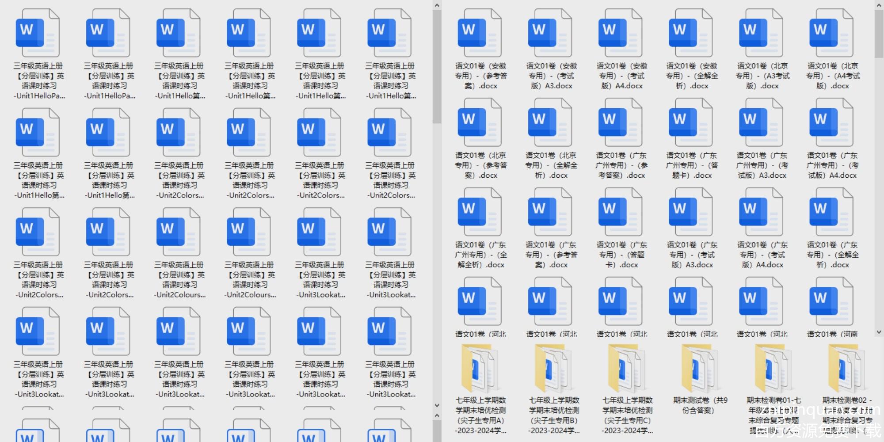Select 语文01卷（广东广州专用）-（全解全析）.docx icon
Viewport: 884px width, 442px height.
(480, 212)
